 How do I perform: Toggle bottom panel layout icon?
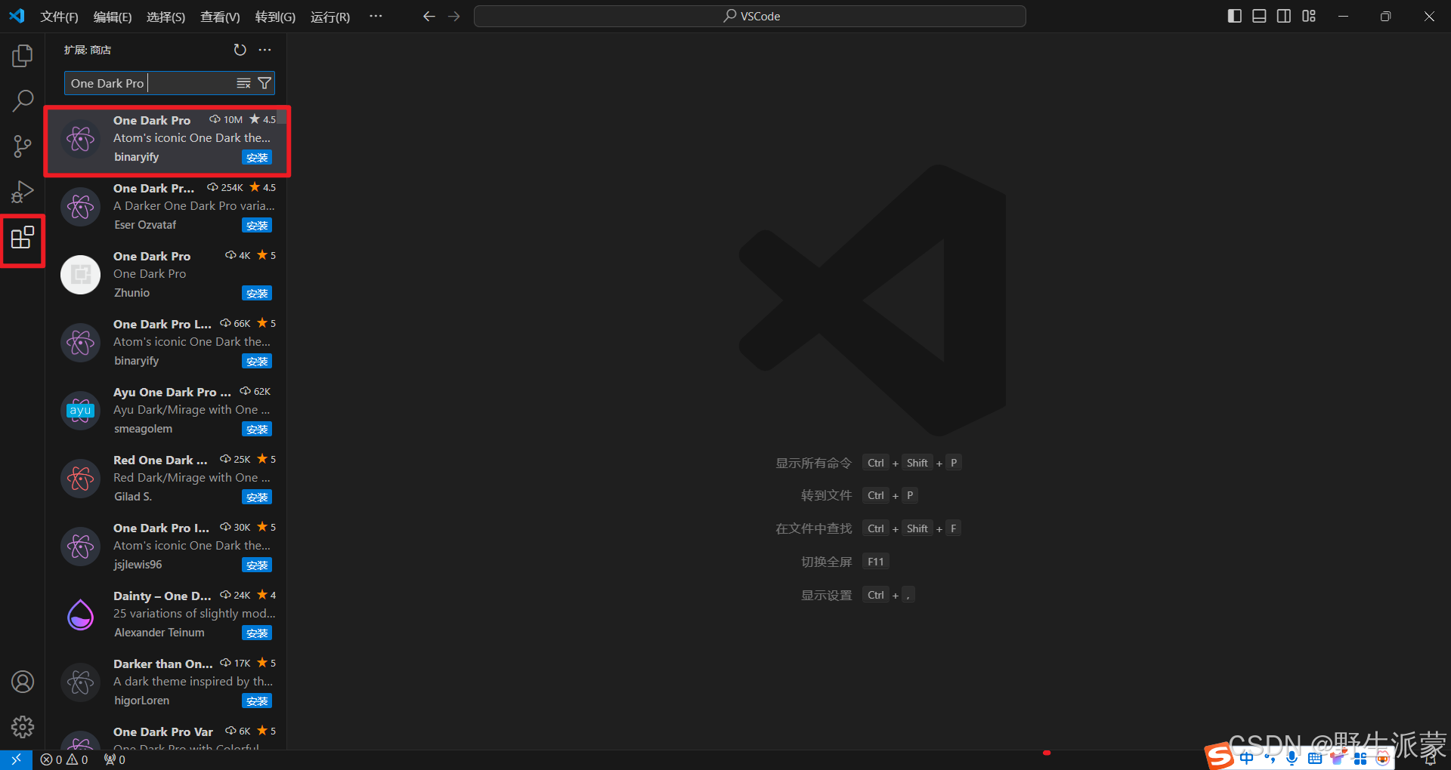pyautogui.click(x=1259, y=16)
